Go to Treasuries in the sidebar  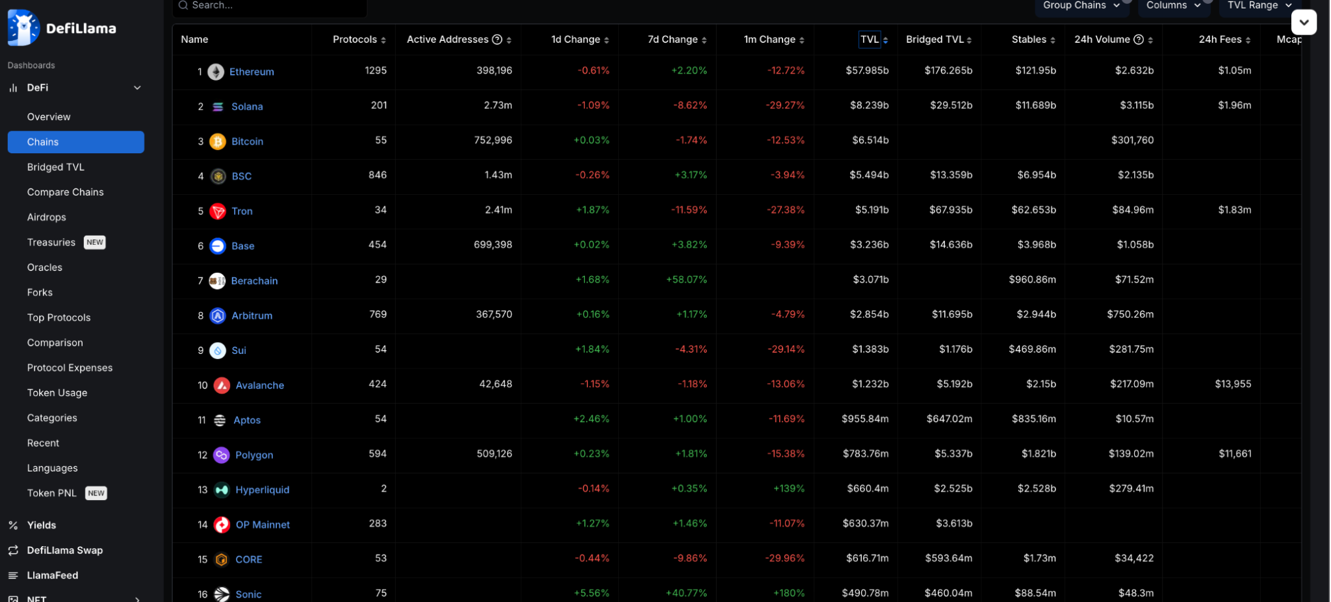pos(51,242)
